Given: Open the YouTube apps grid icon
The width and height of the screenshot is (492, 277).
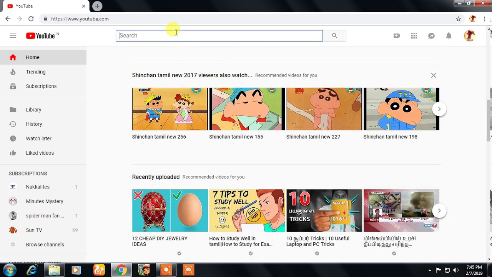Looking at the screenshot, I should [x=414, y=36].
